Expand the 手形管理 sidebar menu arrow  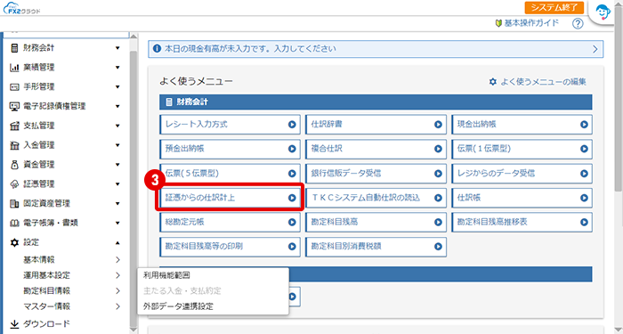coord(117,87)
